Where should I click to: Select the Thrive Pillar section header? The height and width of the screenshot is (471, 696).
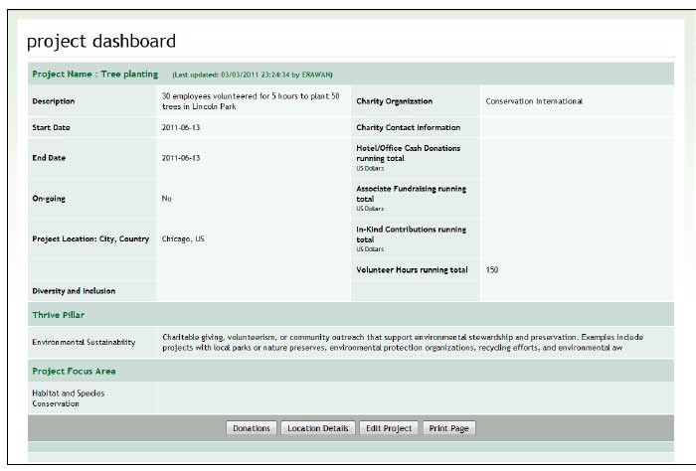(x=59, y=314)
